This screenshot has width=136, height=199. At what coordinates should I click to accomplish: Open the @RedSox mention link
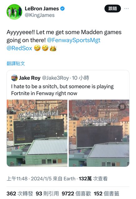pyautogui.click(x=19, y=48)
